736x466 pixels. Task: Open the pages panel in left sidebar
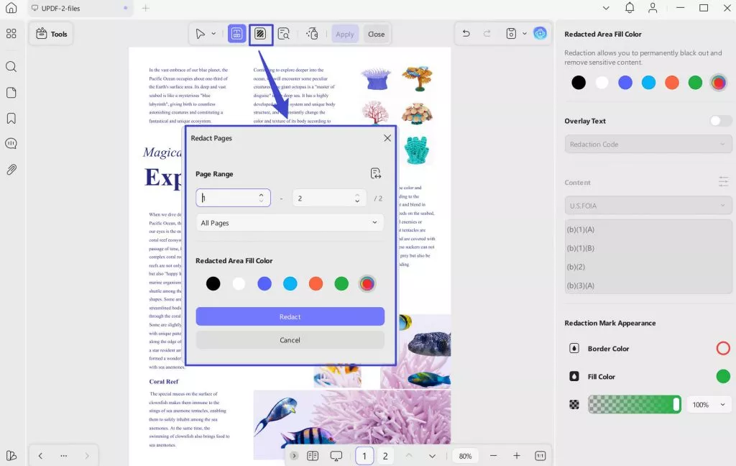(x=11, y=93)
